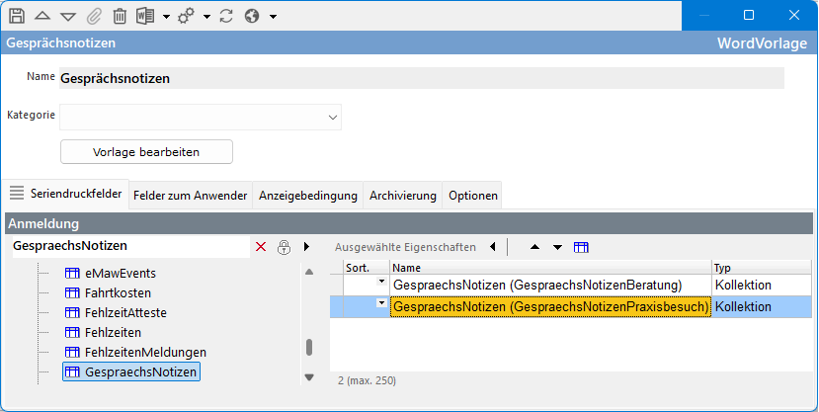Open Sort dropdown in GespraechsNotizenBeratung row
819x412 pixels.
coord(381,284)
